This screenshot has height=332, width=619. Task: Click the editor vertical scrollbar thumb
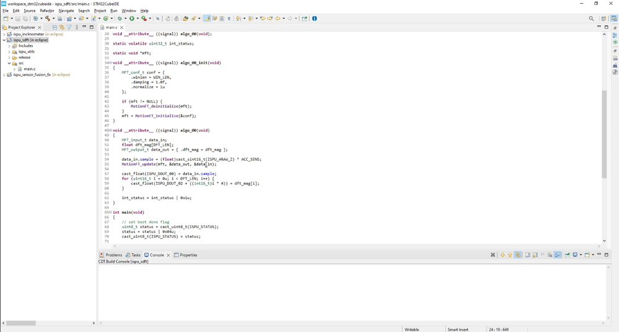point(604,134)
